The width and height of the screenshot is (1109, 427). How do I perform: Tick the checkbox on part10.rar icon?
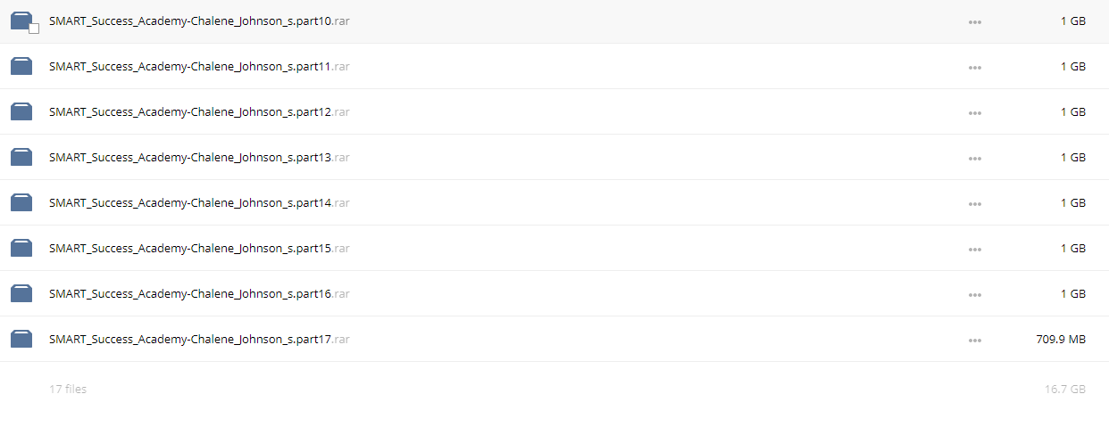tap(34, 29)
